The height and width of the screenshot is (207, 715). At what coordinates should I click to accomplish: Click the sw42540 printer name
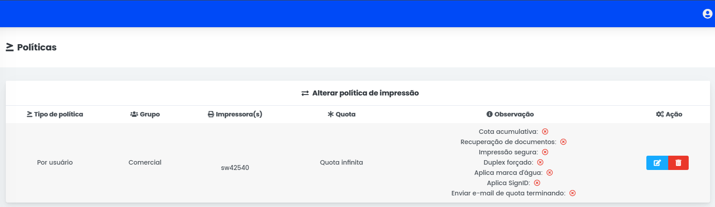235,168
